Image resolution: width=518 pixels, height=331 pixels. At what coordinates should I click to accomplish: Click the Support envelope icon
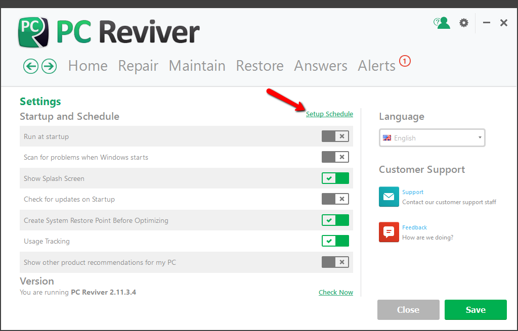(389, 197)
